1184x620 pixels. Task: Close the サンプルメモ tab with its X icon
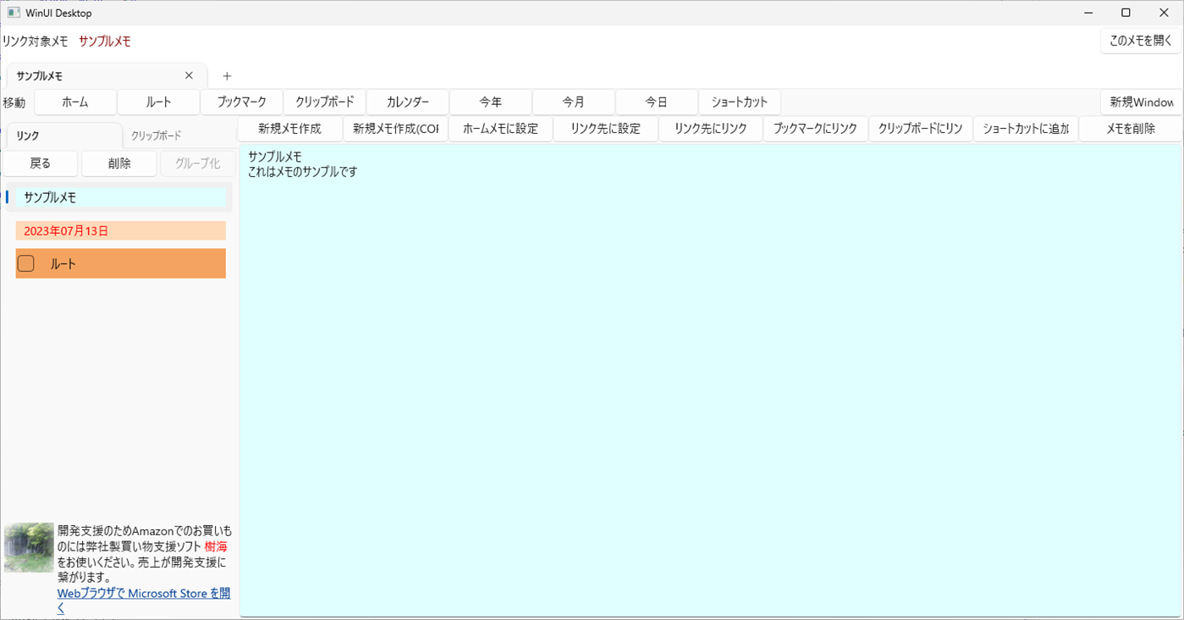(x=189, y=75)
